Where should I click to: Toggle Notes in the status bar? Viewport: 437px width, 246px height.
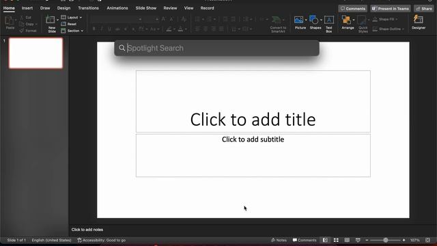coord(279,240)
